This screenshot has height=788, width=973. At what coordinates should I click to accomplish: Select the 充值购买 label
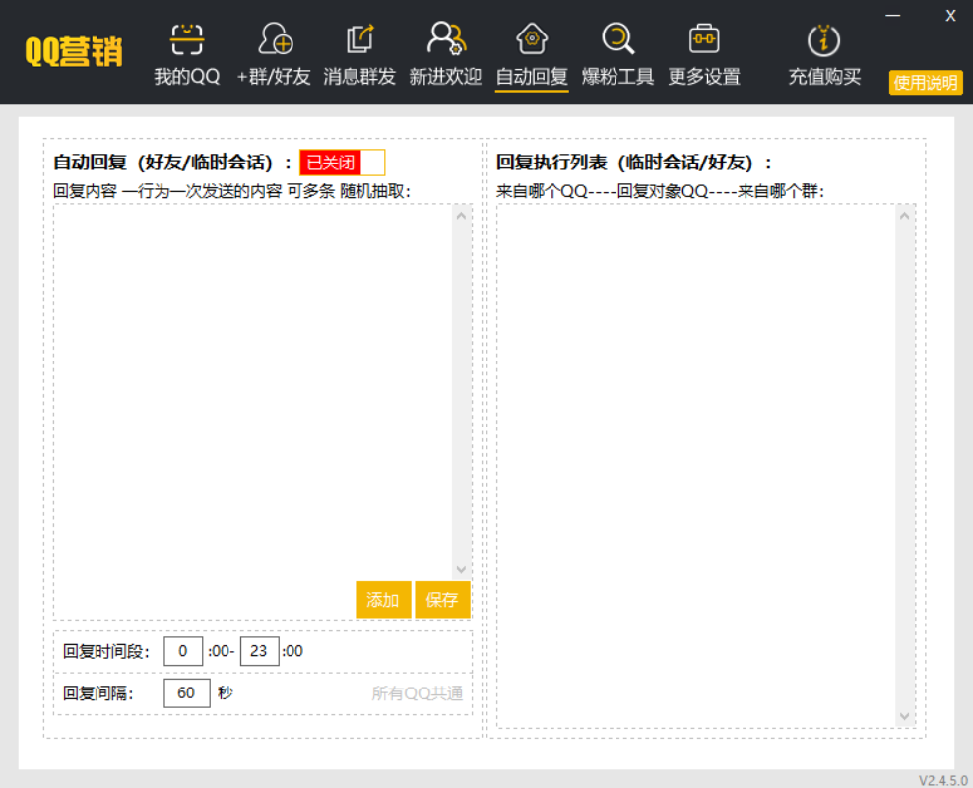824,77
